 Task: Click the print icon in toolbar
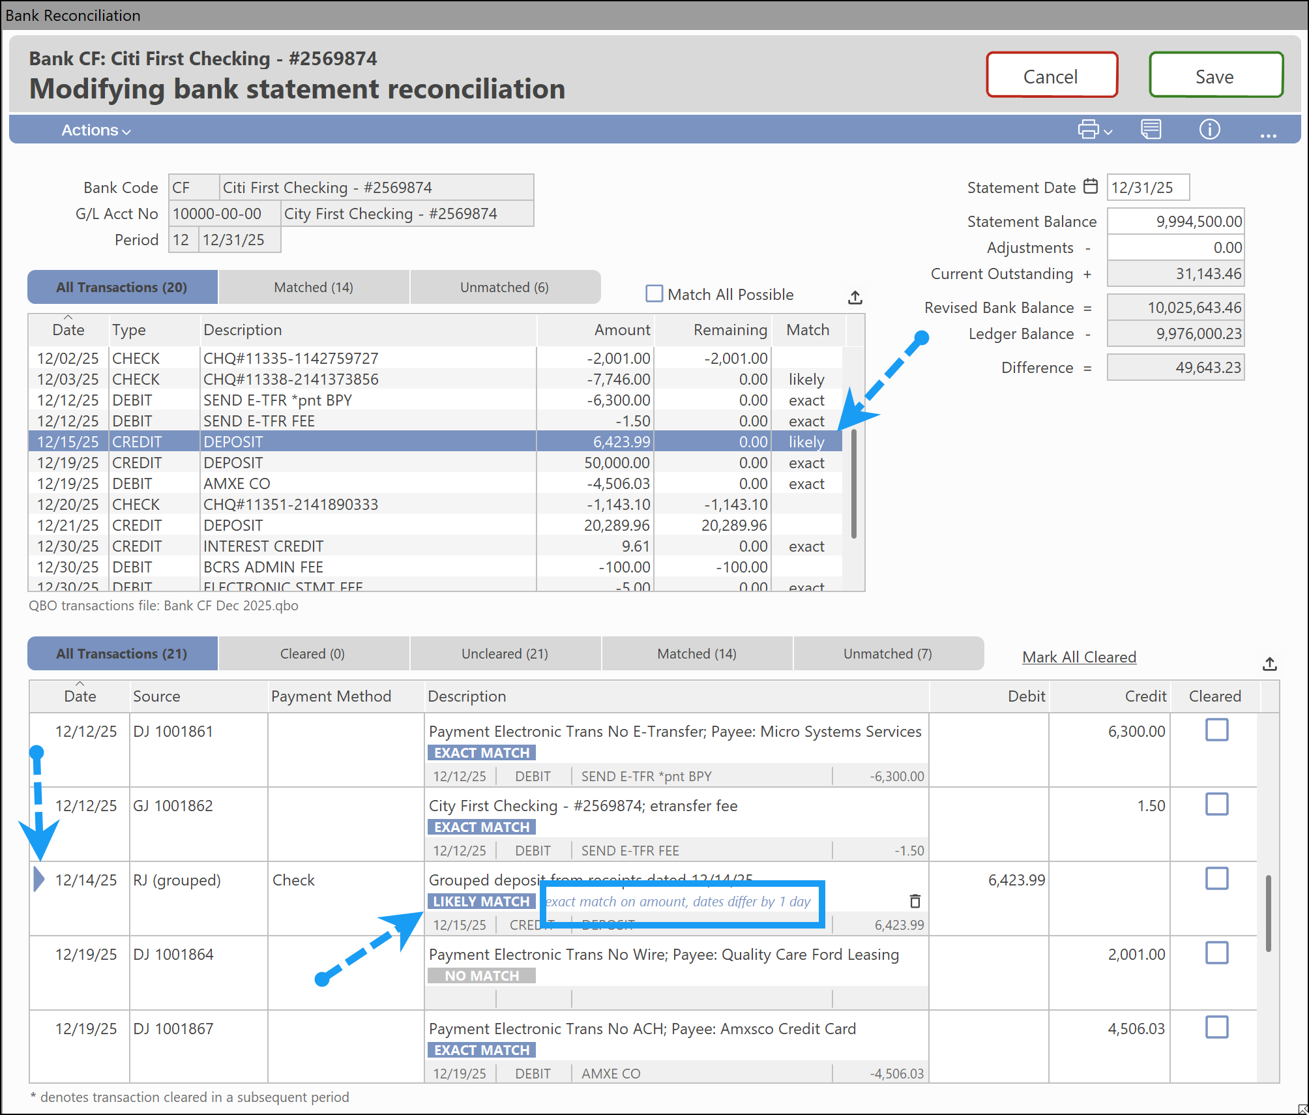tap(1087, 129)
